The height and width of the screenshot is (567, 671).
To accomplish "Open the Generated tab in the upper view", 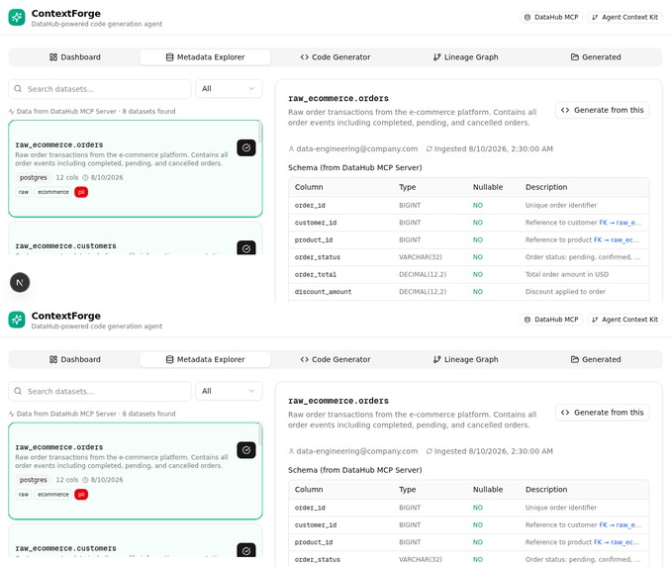I will [596, 57].
